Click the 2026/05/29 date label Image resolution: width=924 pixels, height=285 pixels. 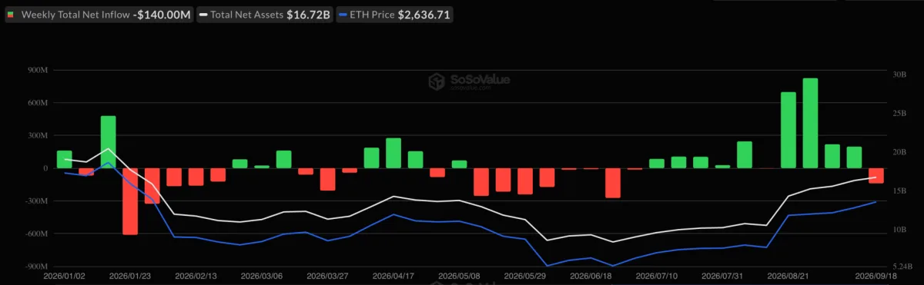[x=525, y=275]
